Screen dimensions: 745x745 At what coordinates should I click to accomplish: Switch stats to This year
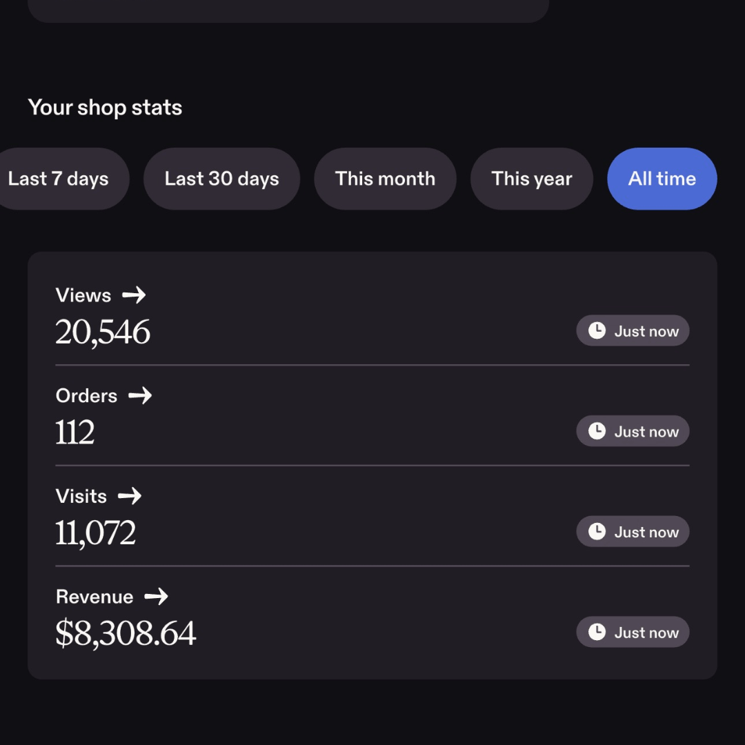point(532,179)
